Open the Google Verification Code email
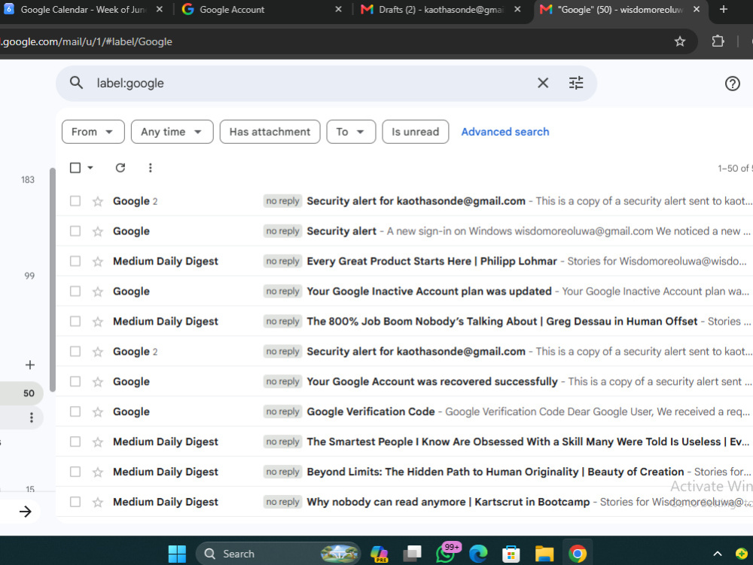 [x=404, y=411]
